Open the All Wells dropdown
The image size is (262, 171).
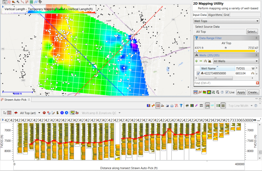236,61
